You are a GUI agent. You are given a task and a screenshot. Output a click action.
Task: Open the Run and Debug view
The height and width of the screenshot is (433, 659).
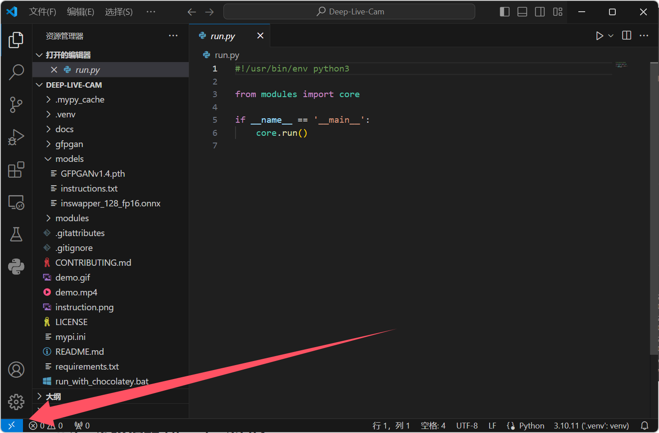click(x=16, y=137)
